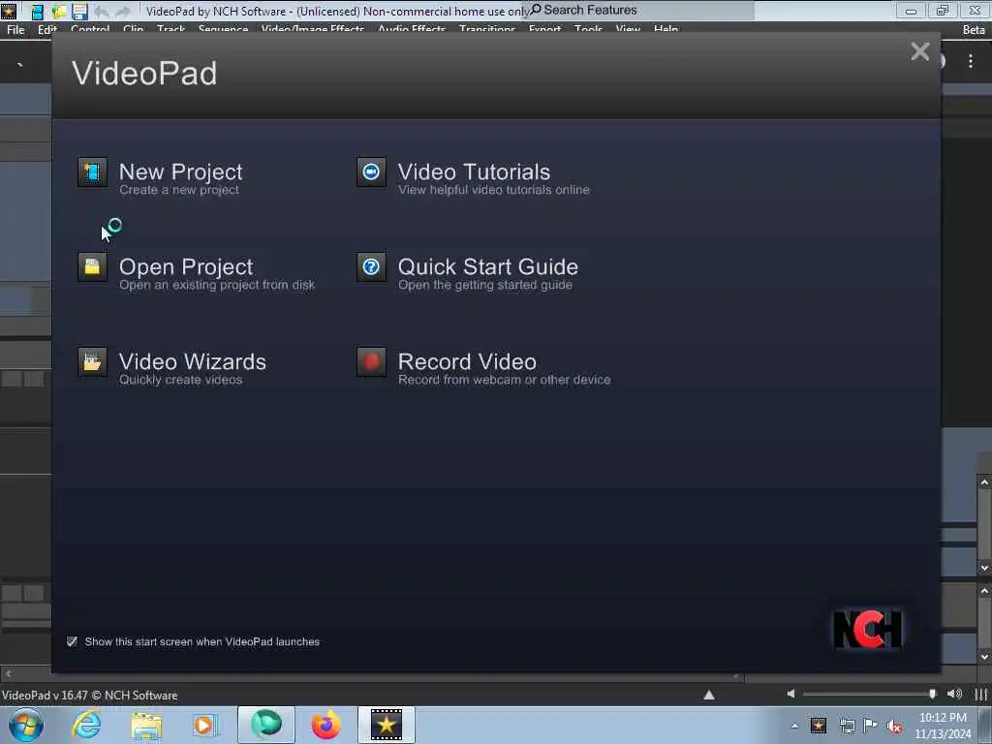
Task: Open Internet Explorer from taskbar
Action: 86,725
